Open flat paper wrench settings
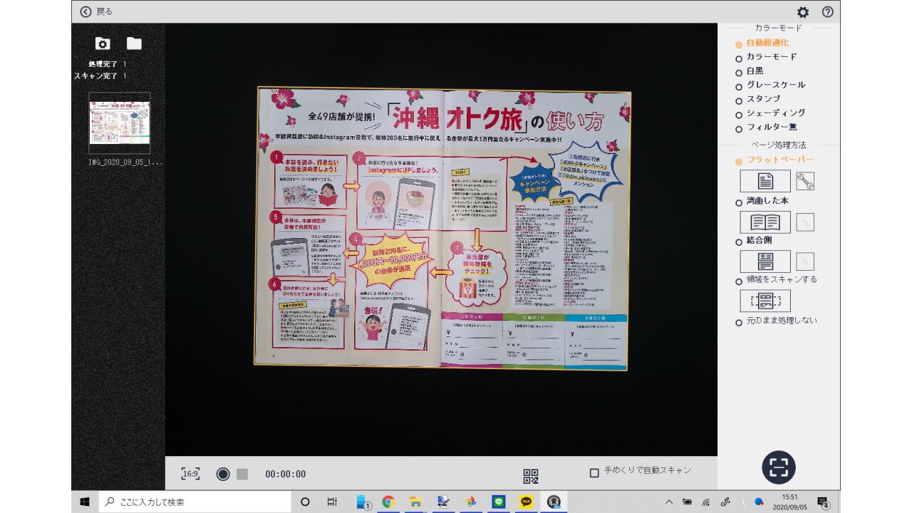 [x=805, y=181]
